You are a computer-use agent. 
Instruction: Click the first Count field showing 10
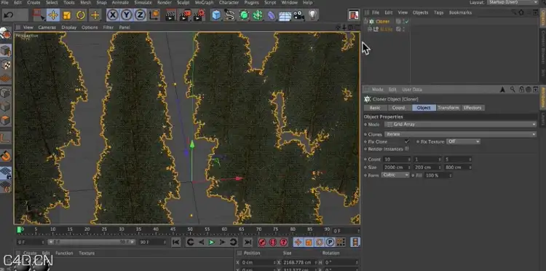click(397, 160)
